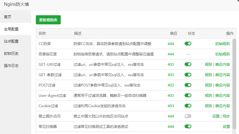Click the 操作 column header
This screenshot has width=239, height=134.
[x=230, y=33]
